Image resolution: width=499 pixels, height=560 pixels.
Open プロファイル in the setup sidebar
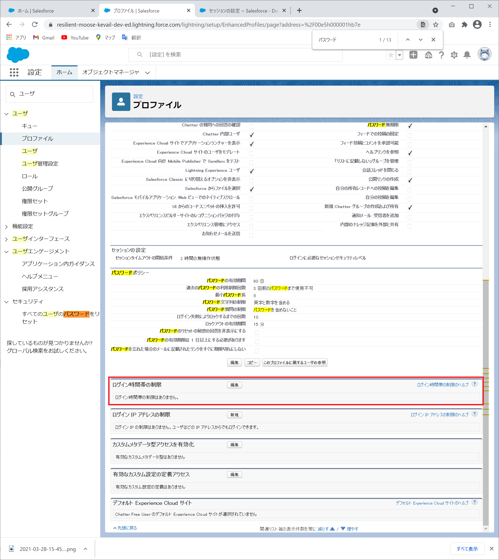click(x=38, y=139)
